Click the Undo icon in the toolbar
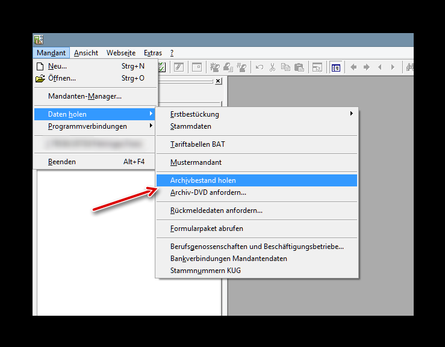The width and height of the screenshot is (445, 347). pyautogui.click(x=260, y=67)
